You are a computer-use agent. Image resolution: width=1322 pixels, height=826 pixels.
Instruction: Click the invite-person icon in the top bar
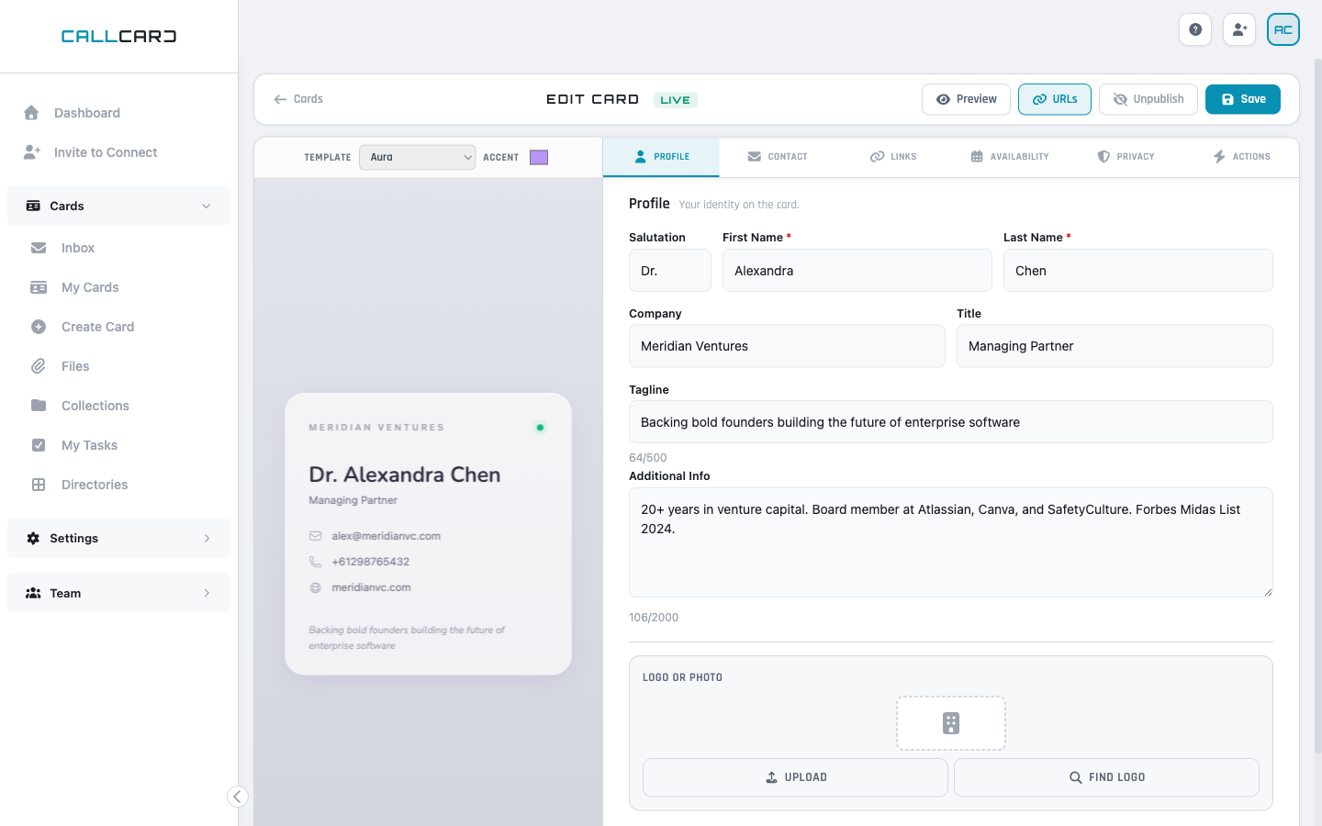tap(1239, 29)
